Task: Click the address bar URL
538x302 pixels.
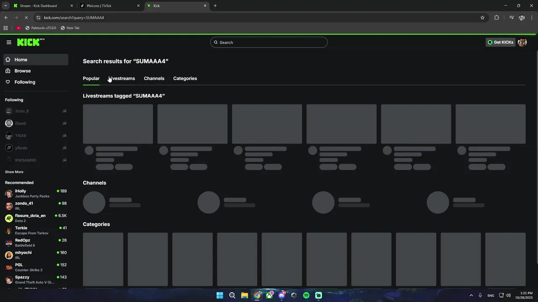Action: click(74, 18)
